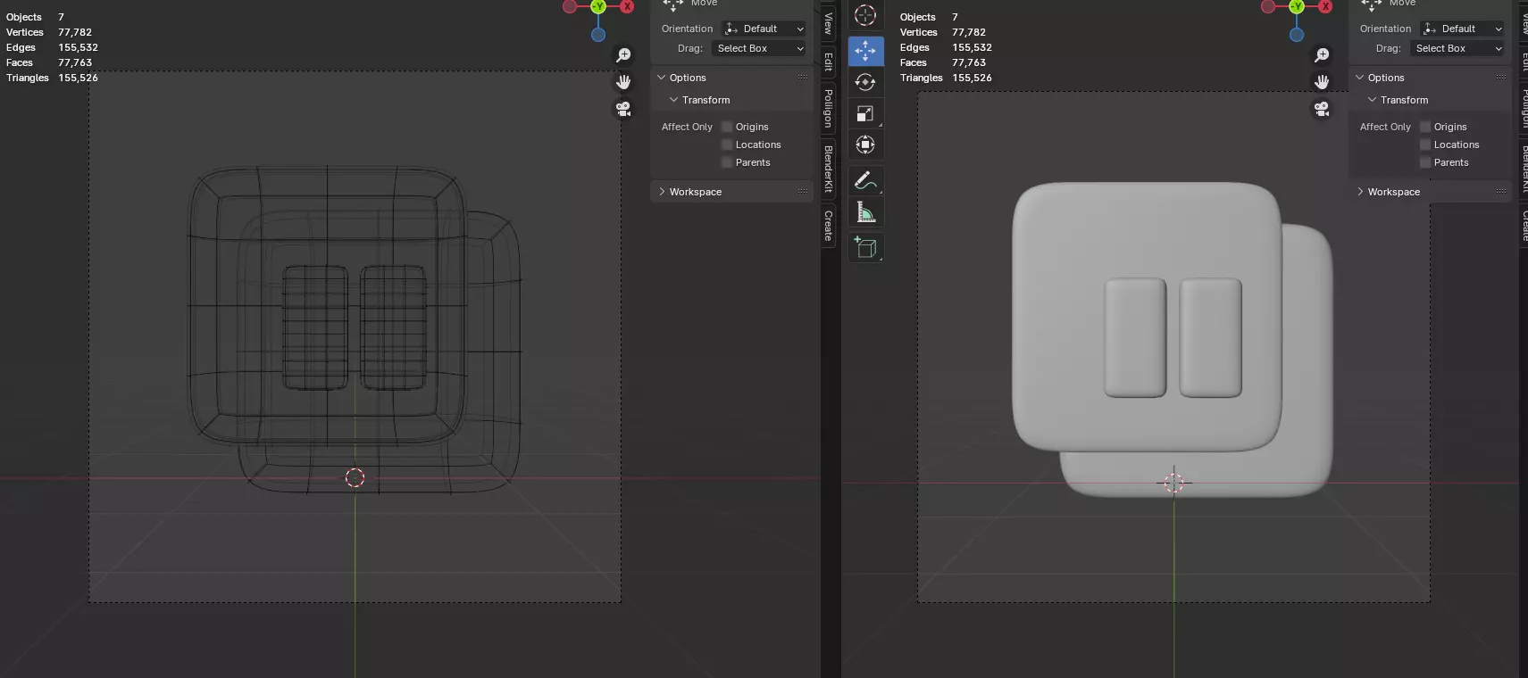Select the Rotate tool in the toolbar
This screenshot has width=1528, height=678.
click(864, 82)
